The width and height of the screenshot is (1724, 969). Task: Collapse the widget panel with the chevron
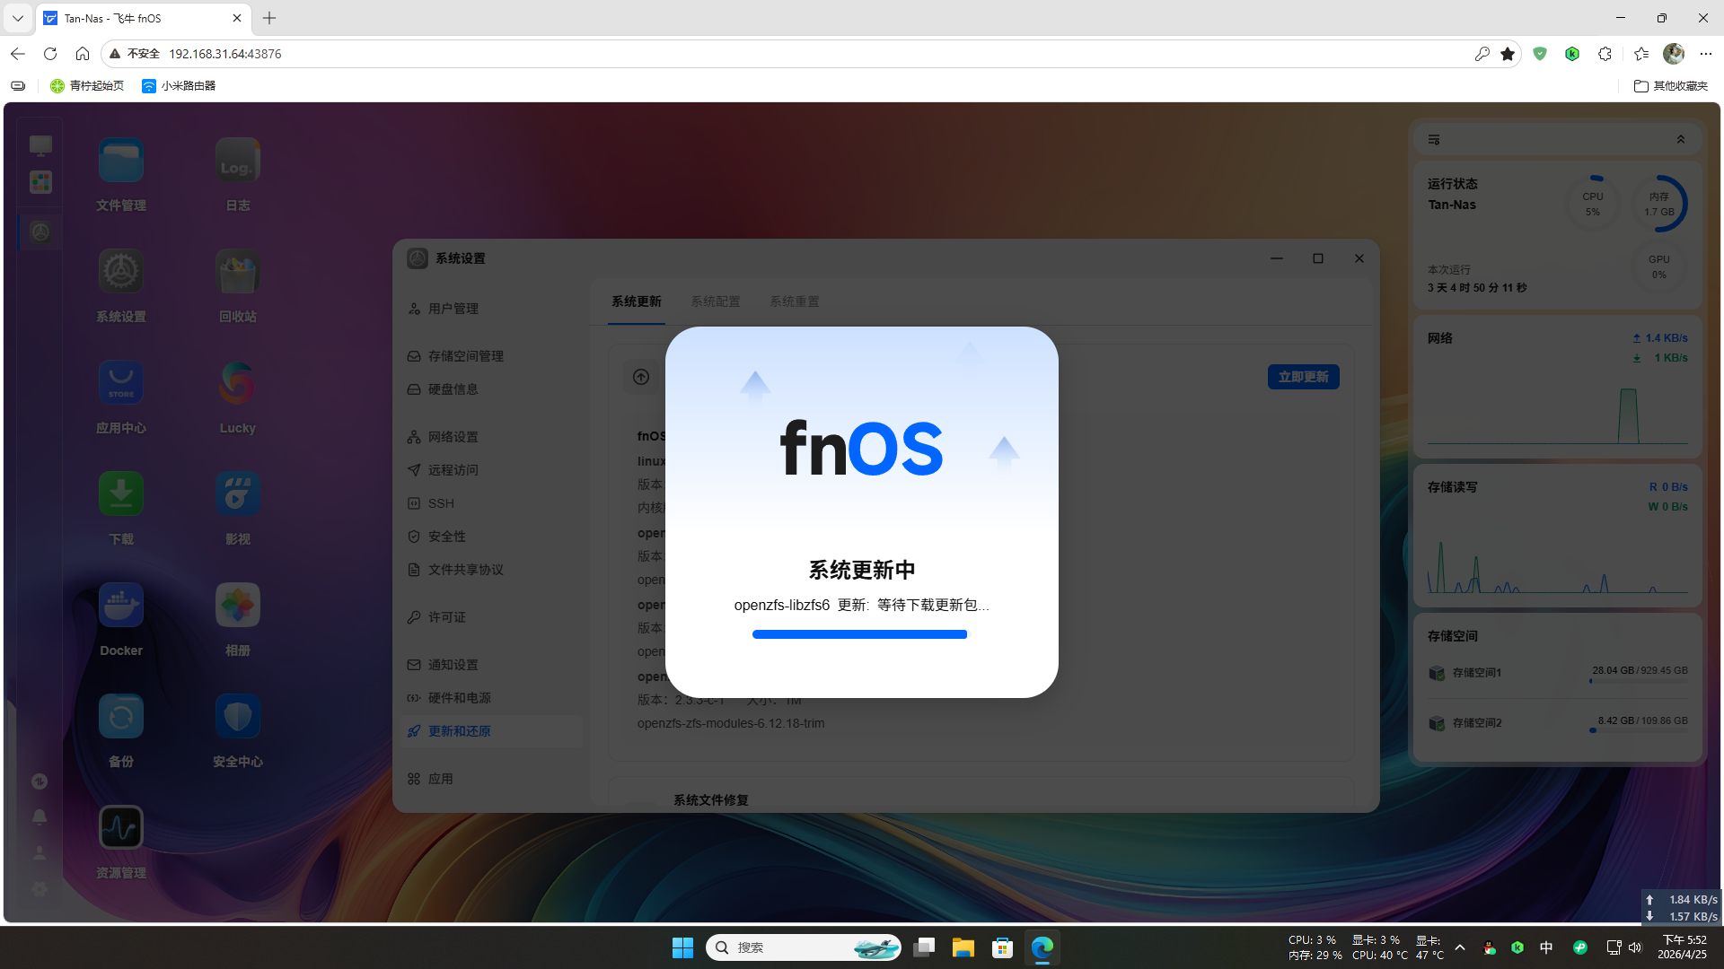tap(1681, 140)
